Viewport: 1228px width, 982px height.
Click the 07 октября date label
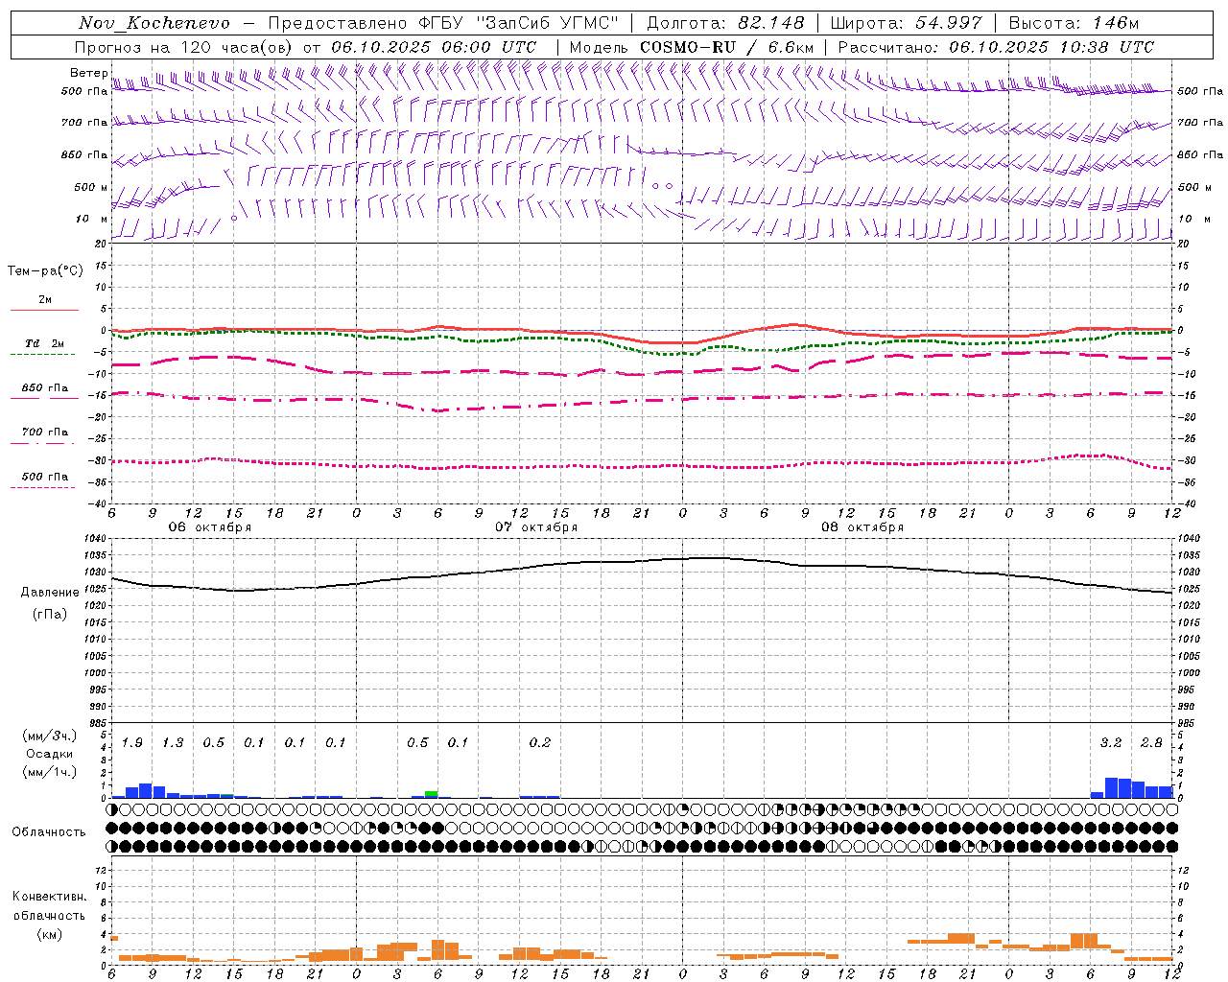536,527
